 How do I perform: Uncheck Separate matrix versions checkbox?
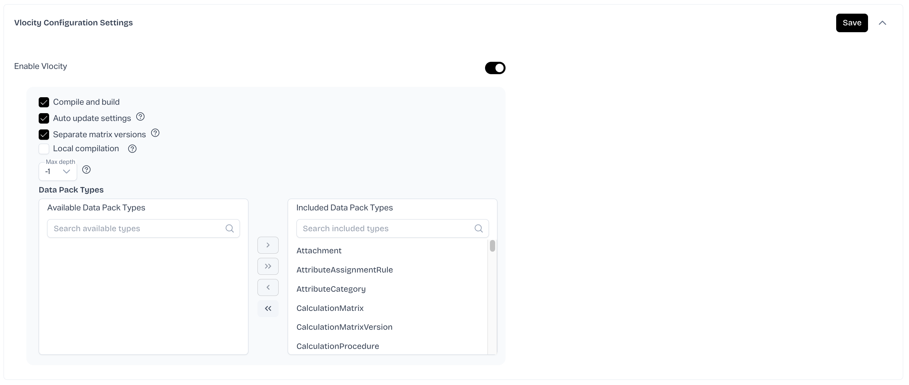[44, 135]
